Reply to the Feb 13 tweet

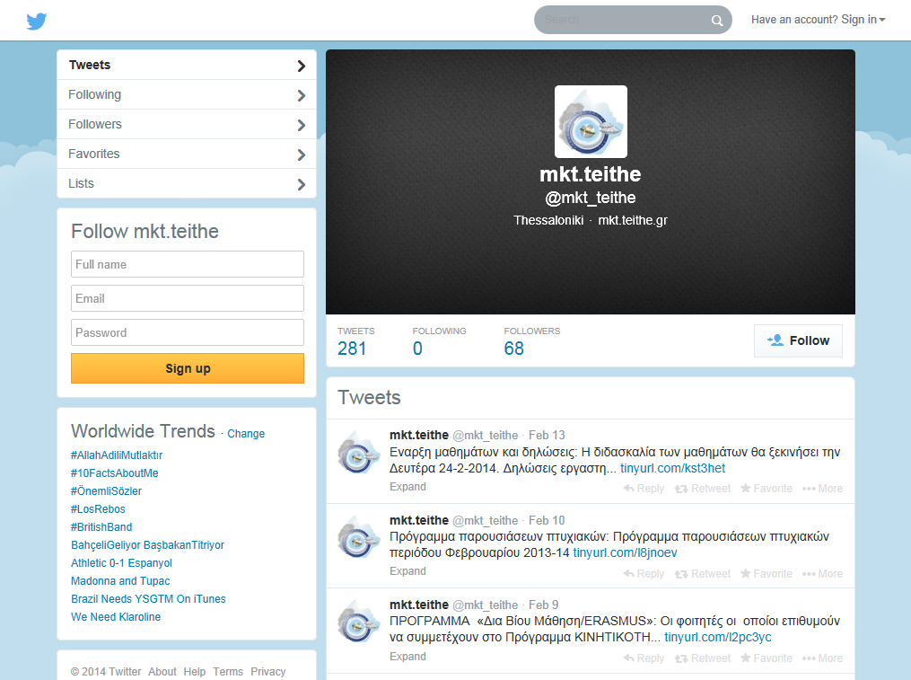(x=644, y=489)
